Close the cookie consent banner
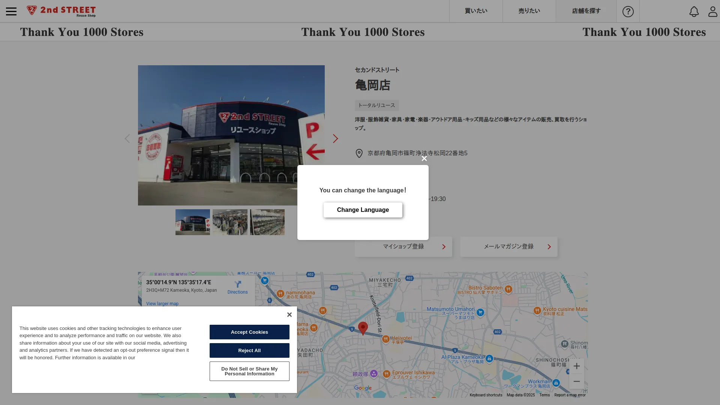This screenshot has height=405, width=720. pyautogui.click(x=289, y=315)
